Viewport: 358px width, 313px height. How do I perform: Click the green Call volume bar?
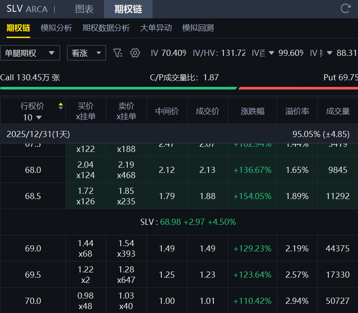click(x=118, y=88)
